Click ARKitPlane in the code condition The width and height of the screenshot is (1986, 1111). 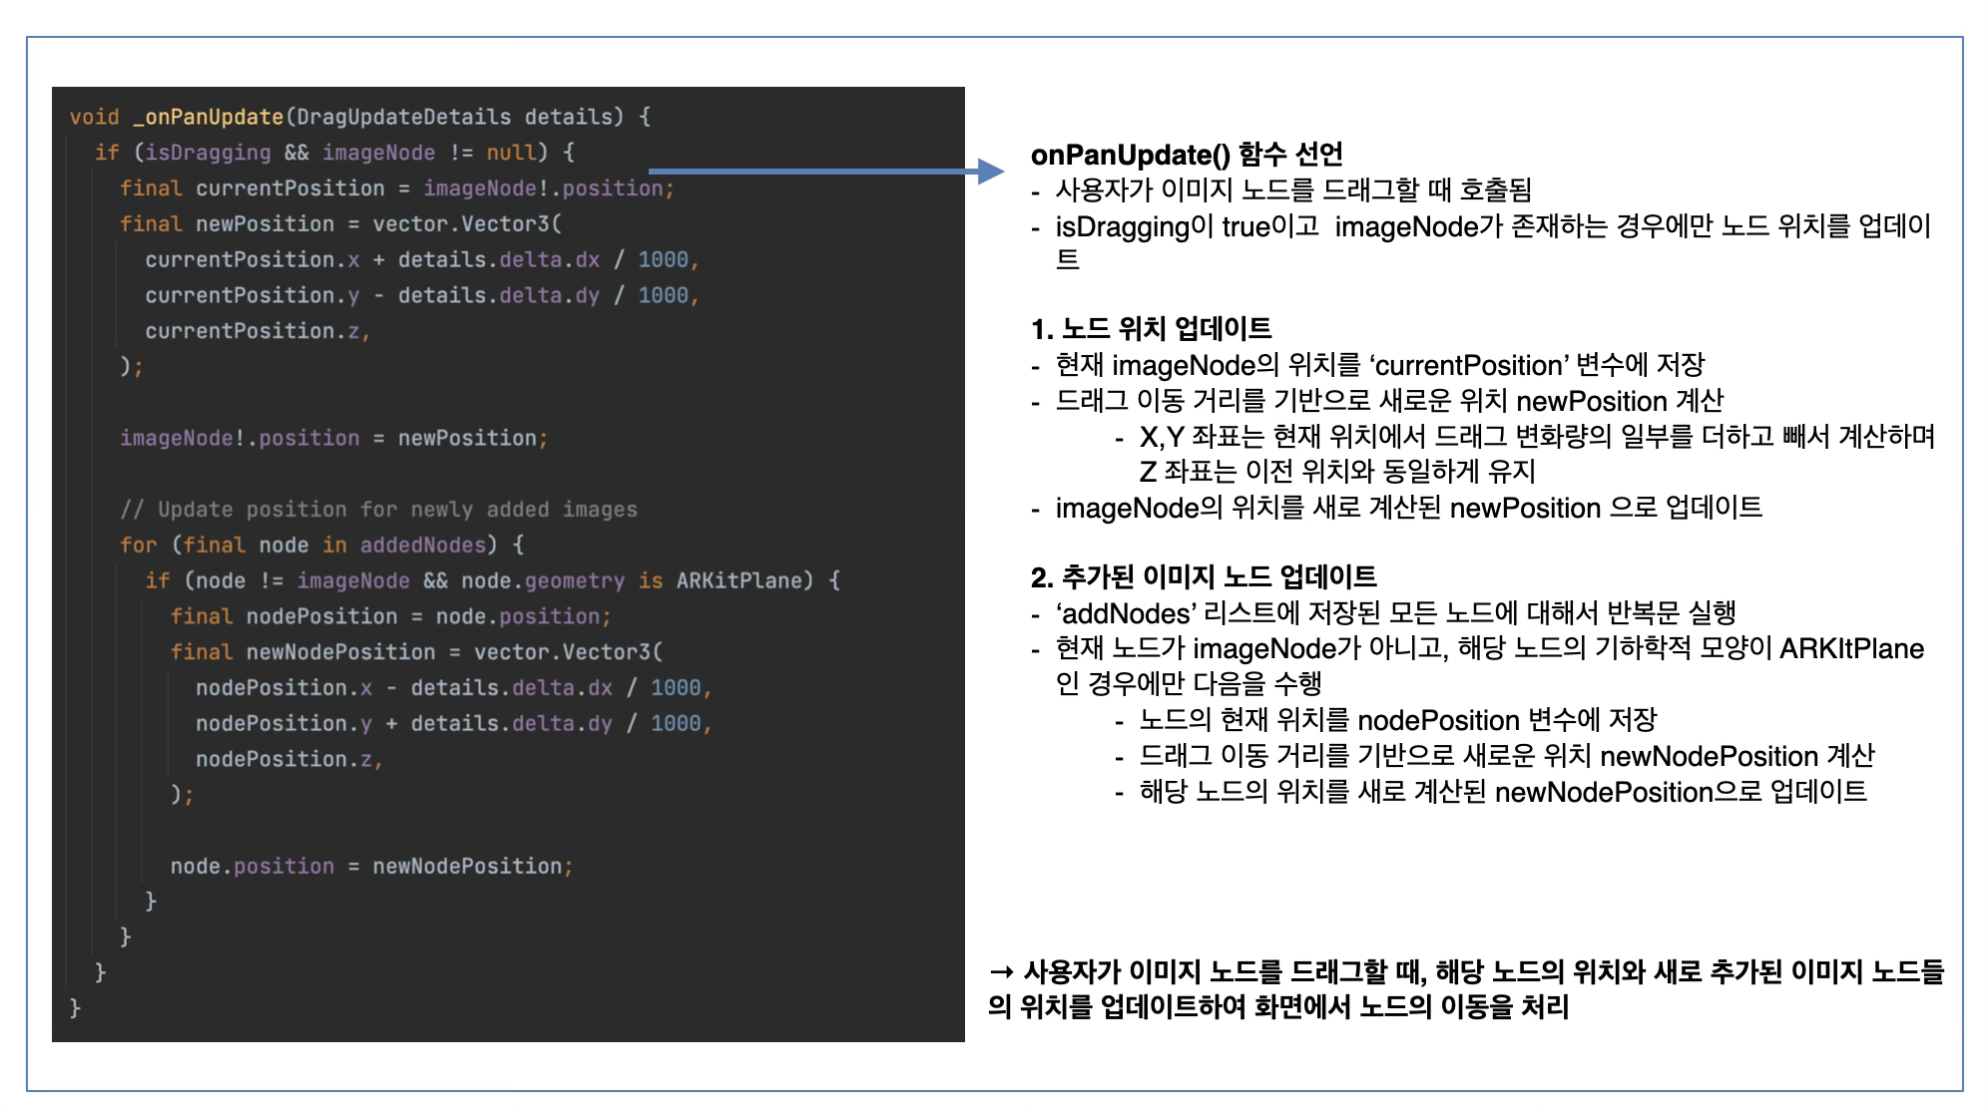pyautogui.click(x=739, y=580)
